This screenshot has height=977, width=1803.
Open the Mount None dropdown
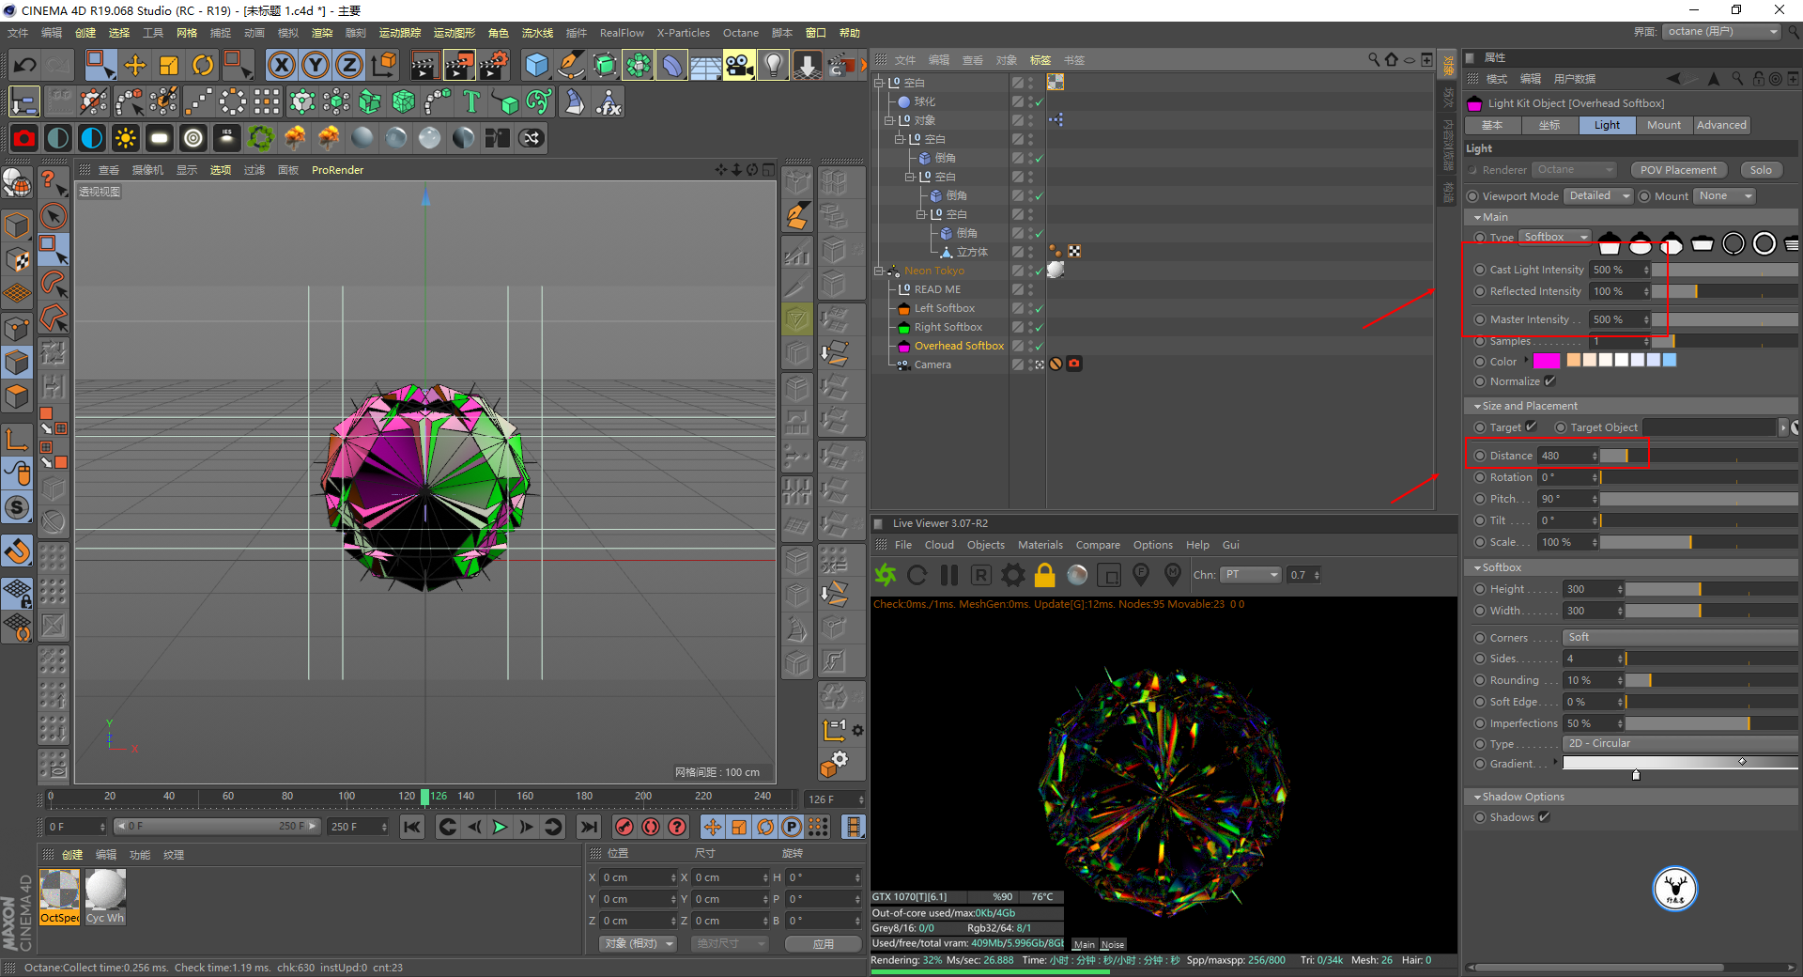point(1725,195)
